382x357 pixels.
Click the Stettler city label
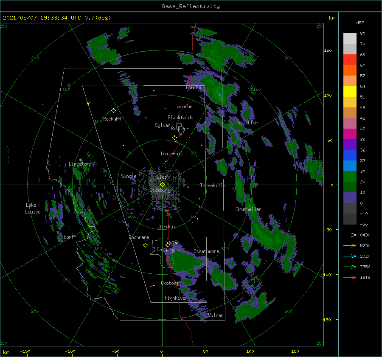[247, 123]
